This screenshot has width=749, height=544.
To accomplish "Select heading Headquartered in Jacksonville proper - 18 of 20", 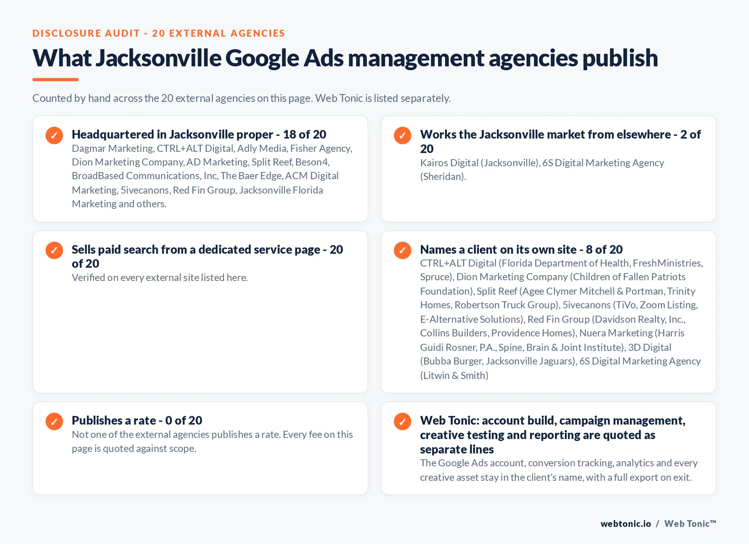I will tap(199, 134).
